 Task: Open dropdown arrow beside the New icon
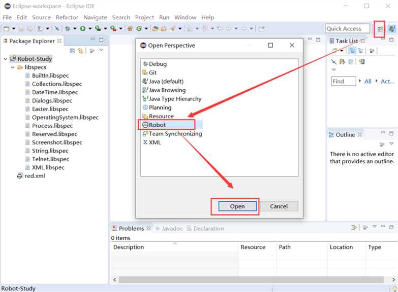tap(14, 28)
